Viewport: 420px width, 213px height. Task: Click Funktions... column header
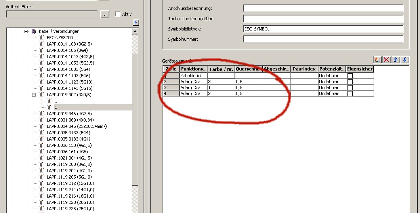tap(193, 69)
